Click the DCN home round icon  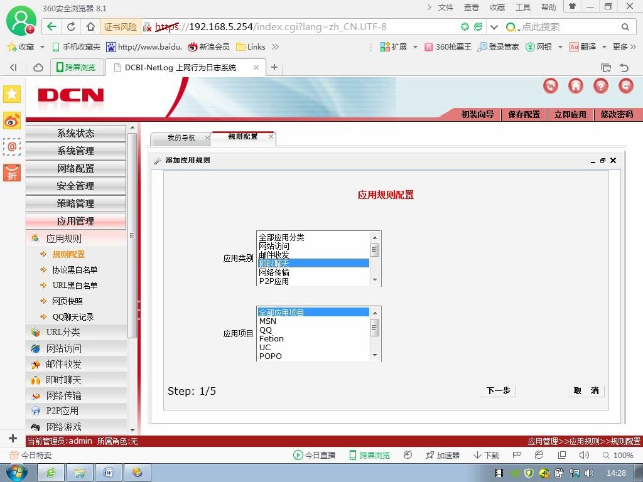576,85
